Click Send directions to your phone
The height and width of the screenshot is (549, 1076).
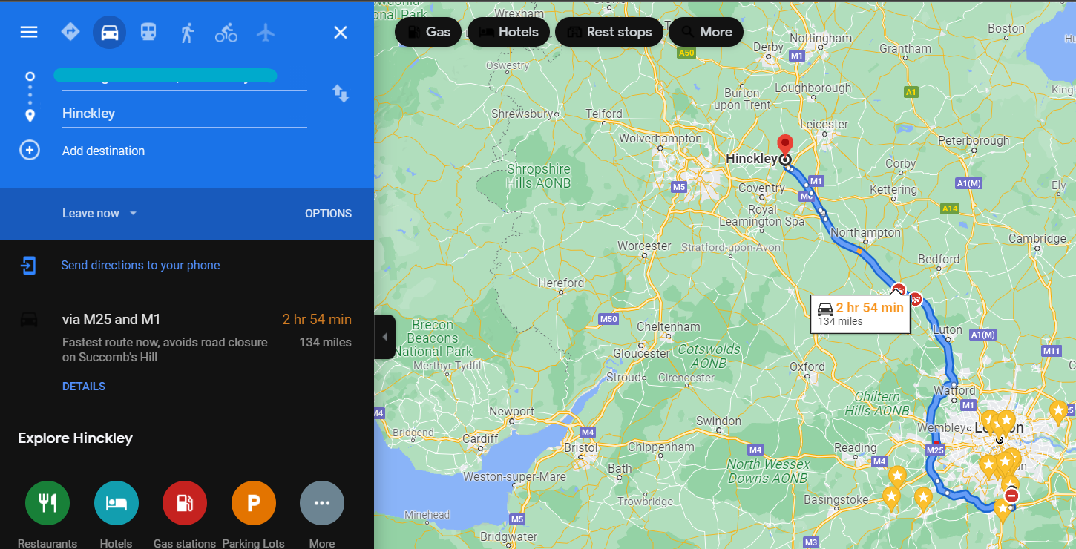(140, 266)
